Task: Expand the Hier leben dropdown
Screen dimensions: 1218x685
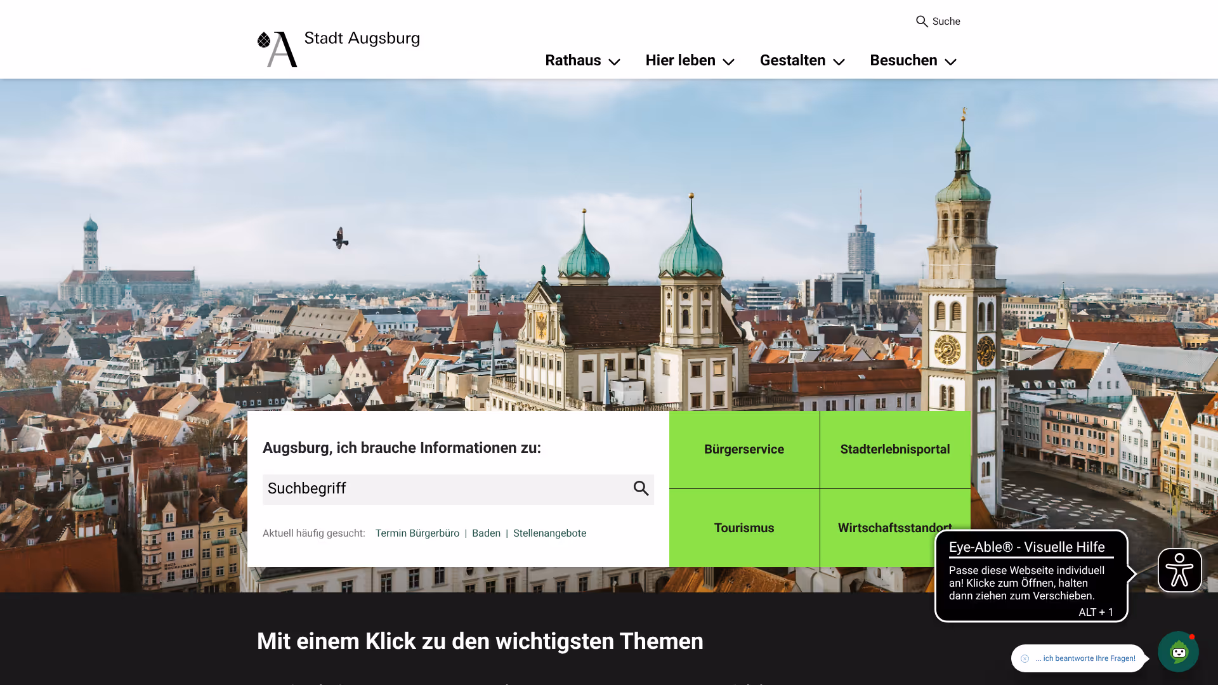Action: pyautogui.click(x=689, y=60)
